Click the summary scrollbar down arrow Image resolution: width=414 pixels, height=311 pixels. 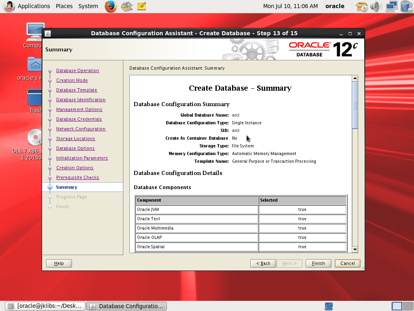tap(355, 249)
